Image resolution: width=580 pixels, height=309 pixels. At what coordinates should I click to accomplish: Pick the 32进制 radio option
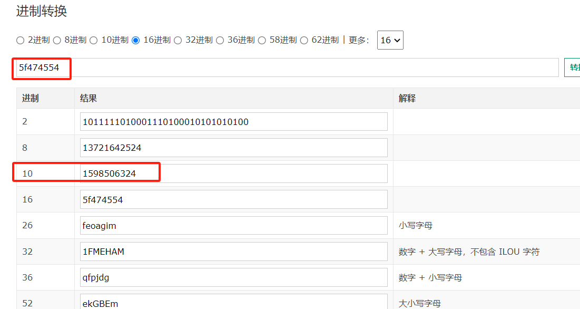[178, 40]
